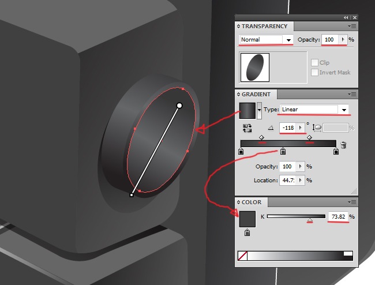Click the gradient stop icon below Color swatch
375x285 pixels.
(247, 232)
